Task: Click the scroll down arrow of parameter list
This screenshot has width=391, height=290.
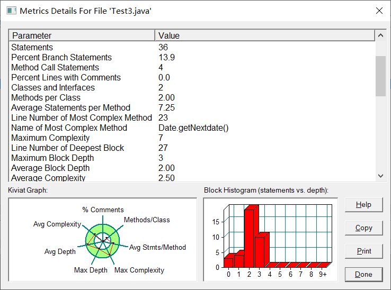Action: [x=380, y=176]
